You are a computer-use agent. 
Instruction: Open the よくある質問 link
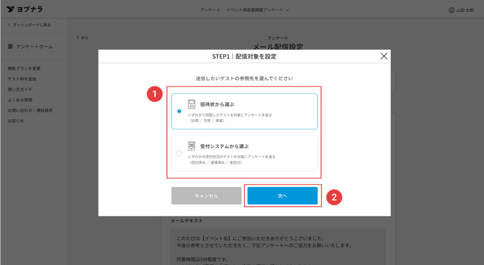click(x=20, y=100)
